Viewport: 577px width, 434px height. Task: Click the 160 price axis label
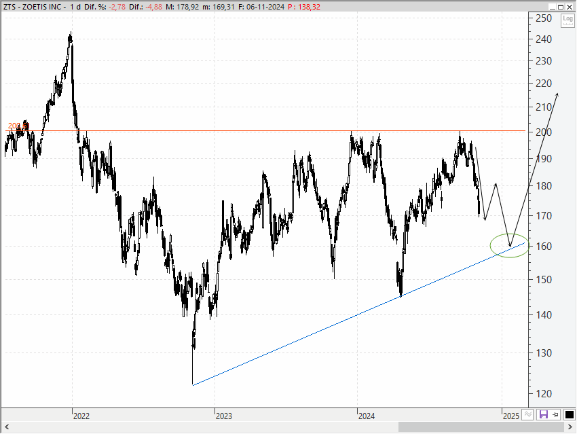(544, 247)
